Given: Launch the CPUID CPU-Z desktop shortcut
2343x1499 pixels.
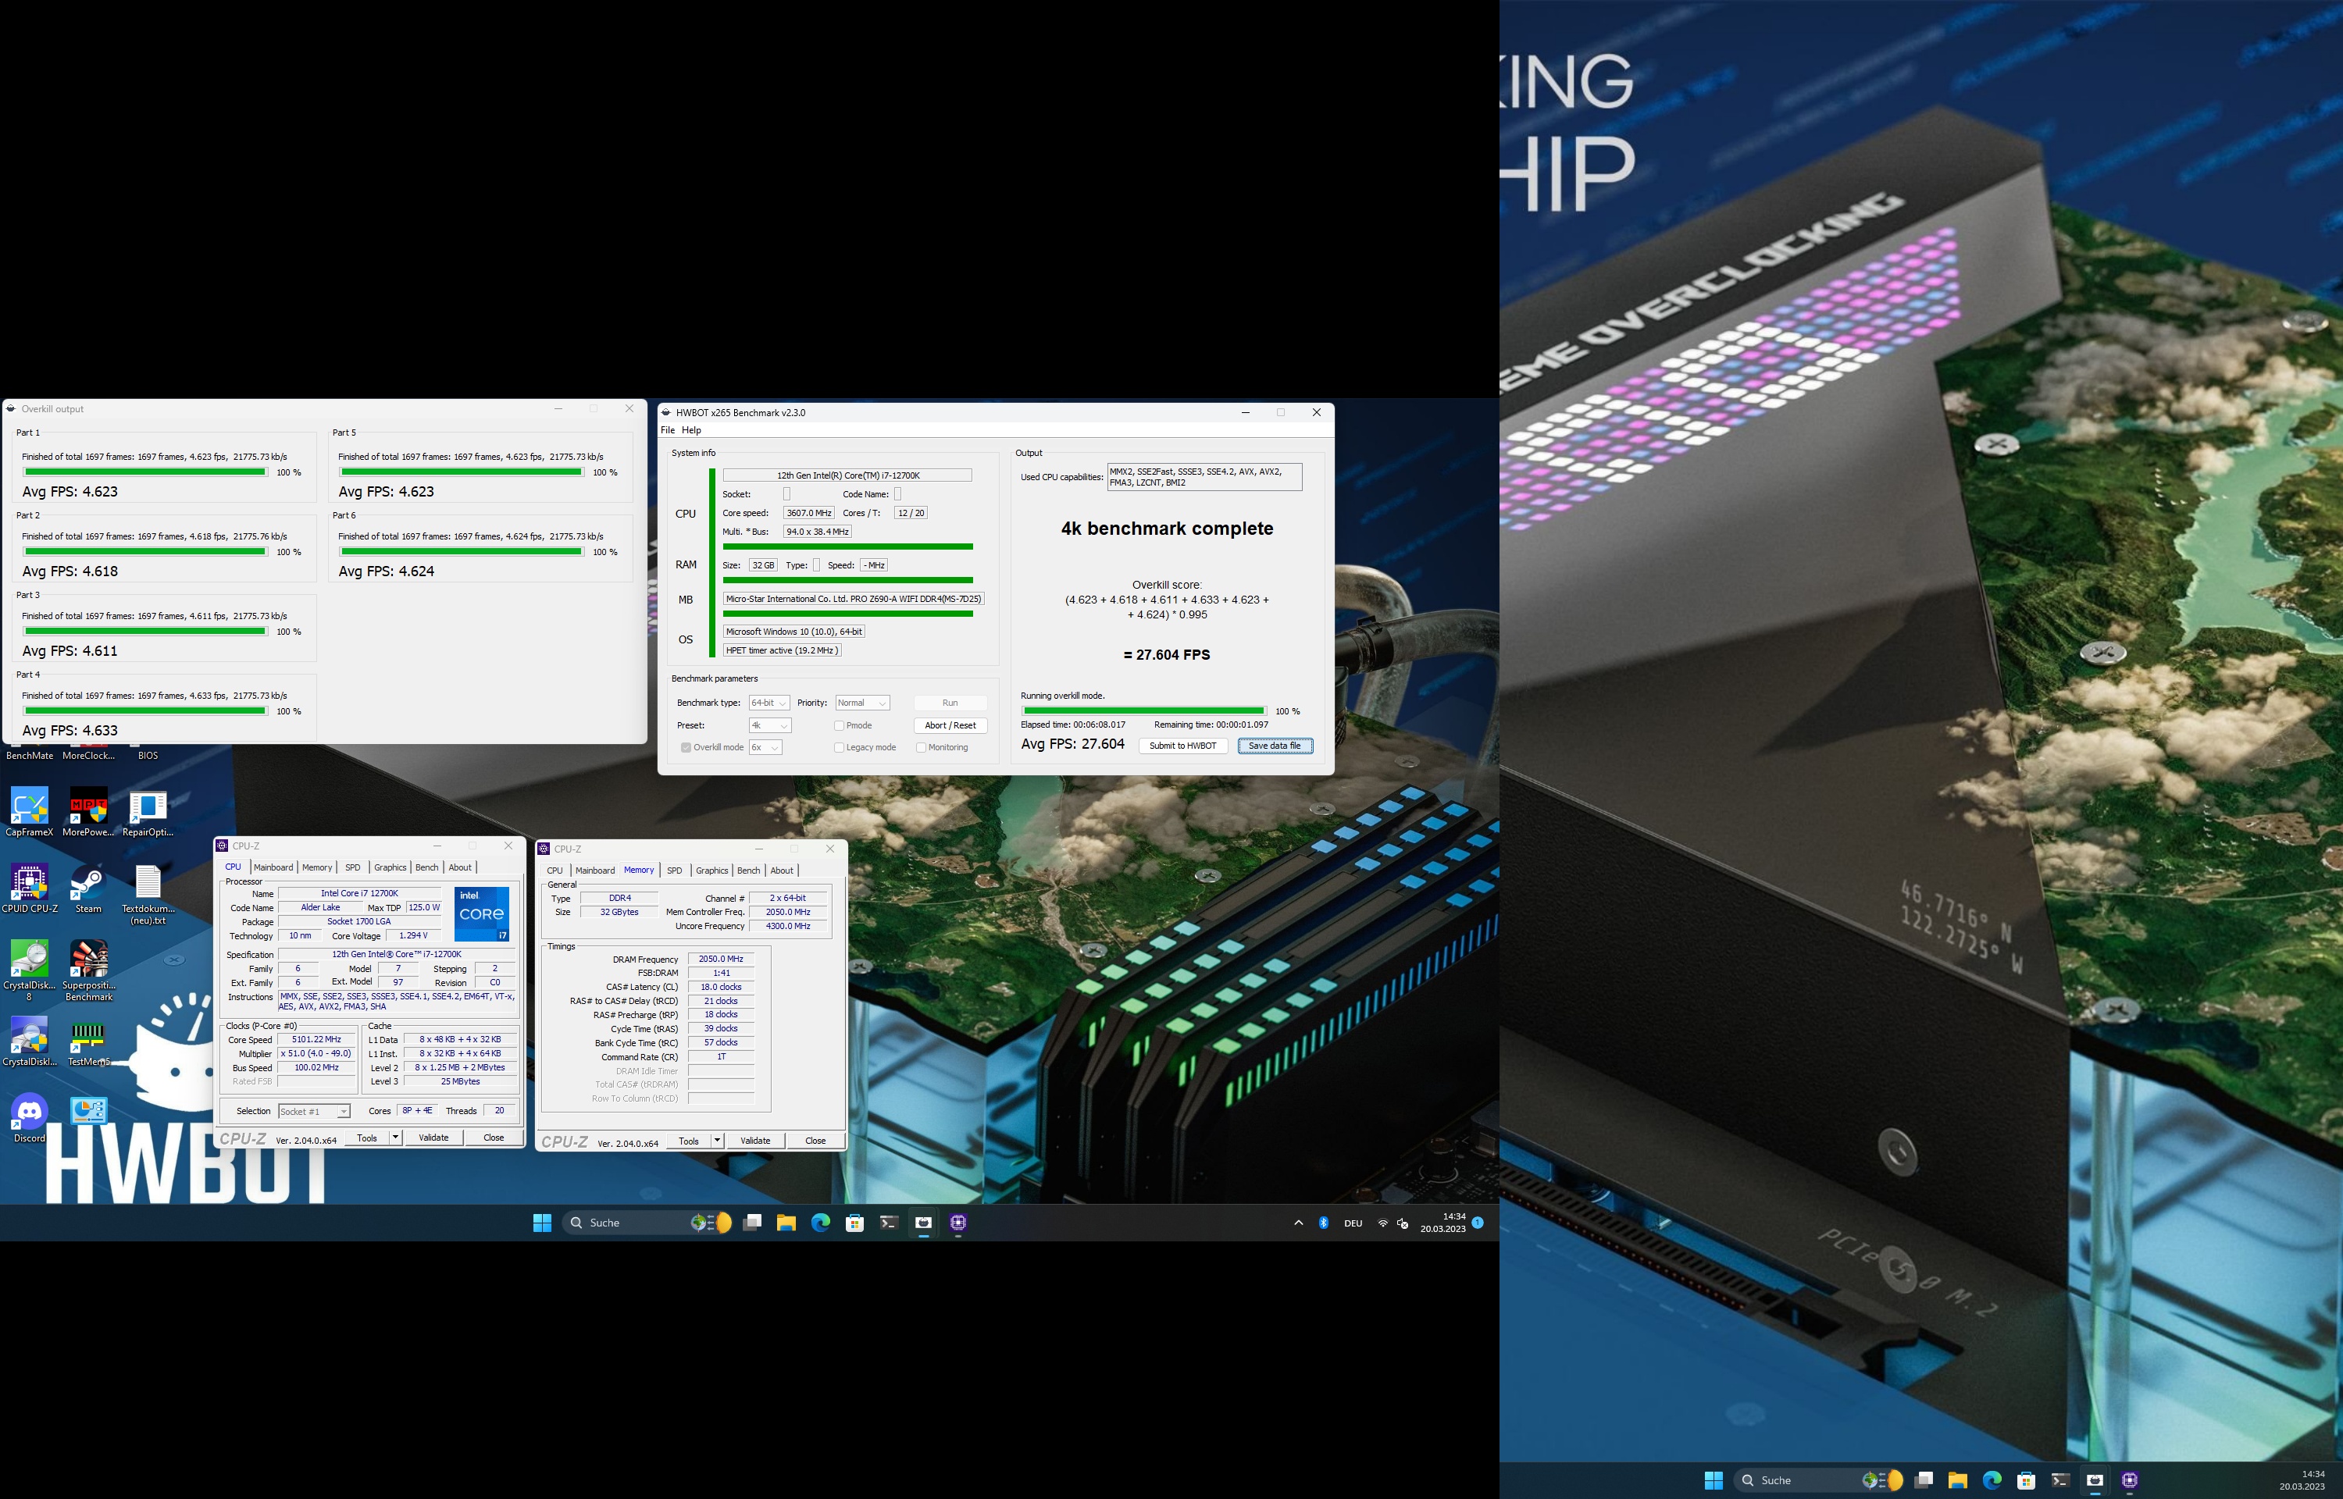Looking at the screenshot, I should pyautogui.click(x=29, y=888).
